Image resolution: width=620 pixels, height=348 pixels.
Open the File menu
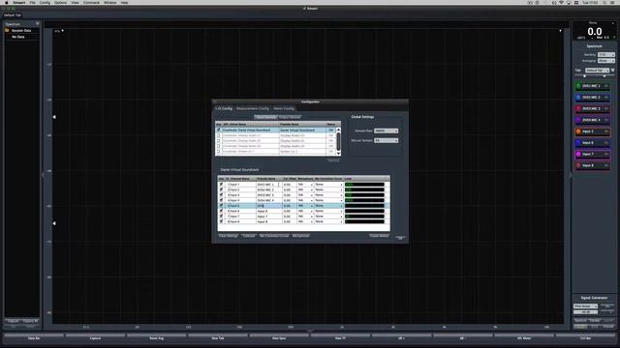click(32, 2)
